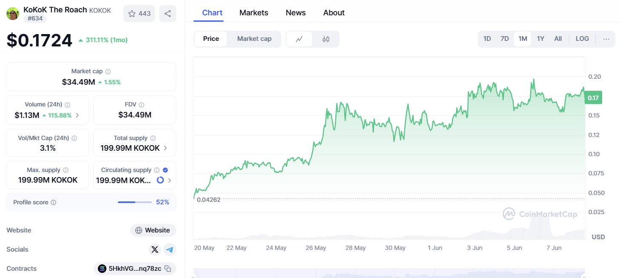Click the 52% profile score value
The width and height of the screenshot is (620, 278).
coord(163,202)
